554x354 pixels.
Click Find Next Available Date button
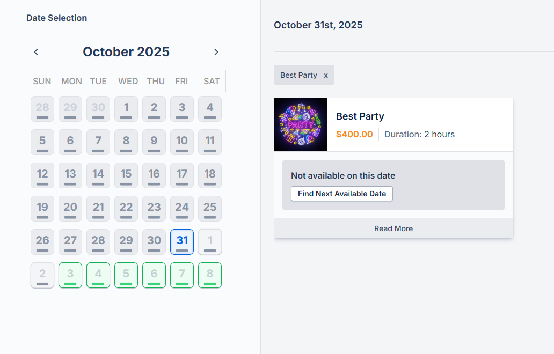(342, 194)
